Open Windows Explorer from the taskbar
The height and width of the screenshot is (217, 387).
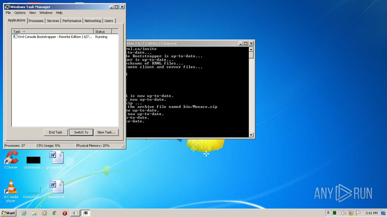[x=34, y=213]
